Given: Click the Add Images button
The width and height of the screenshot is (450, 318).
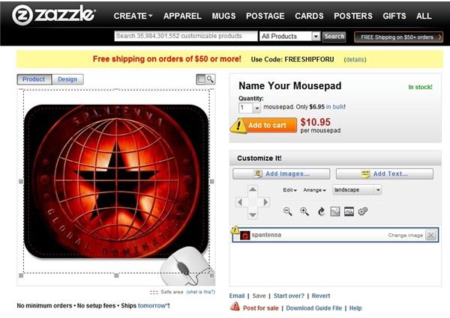Looking at the screenshot, I should pyautogui.click(x=281, y=174).
